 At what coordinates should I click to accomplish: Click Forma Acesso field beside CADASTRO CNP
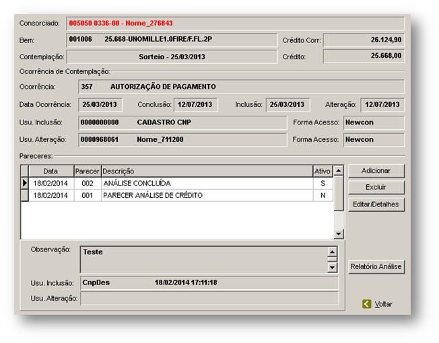coord(374,122)
